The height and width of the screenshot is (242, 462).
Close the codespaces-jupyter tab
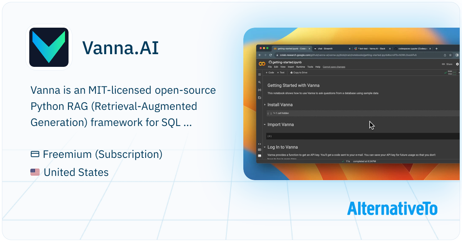coord(430,49)
